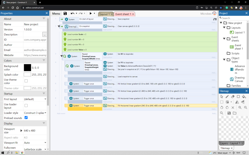
Task: Collapse the Object types folder in Project
Action: [224, 60]
